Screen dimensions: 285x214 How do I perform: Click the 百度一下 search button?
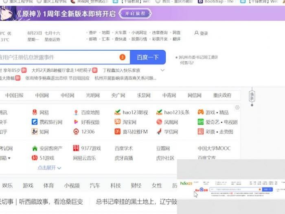(148, 57)
